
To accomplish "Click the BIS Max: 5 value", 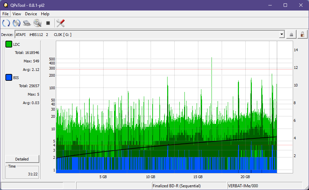I will [33, 94].
